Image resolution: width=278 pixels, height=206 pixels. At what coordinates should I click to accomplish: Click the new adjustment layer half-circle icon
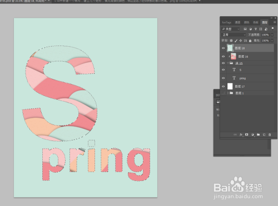click(252, 134)
